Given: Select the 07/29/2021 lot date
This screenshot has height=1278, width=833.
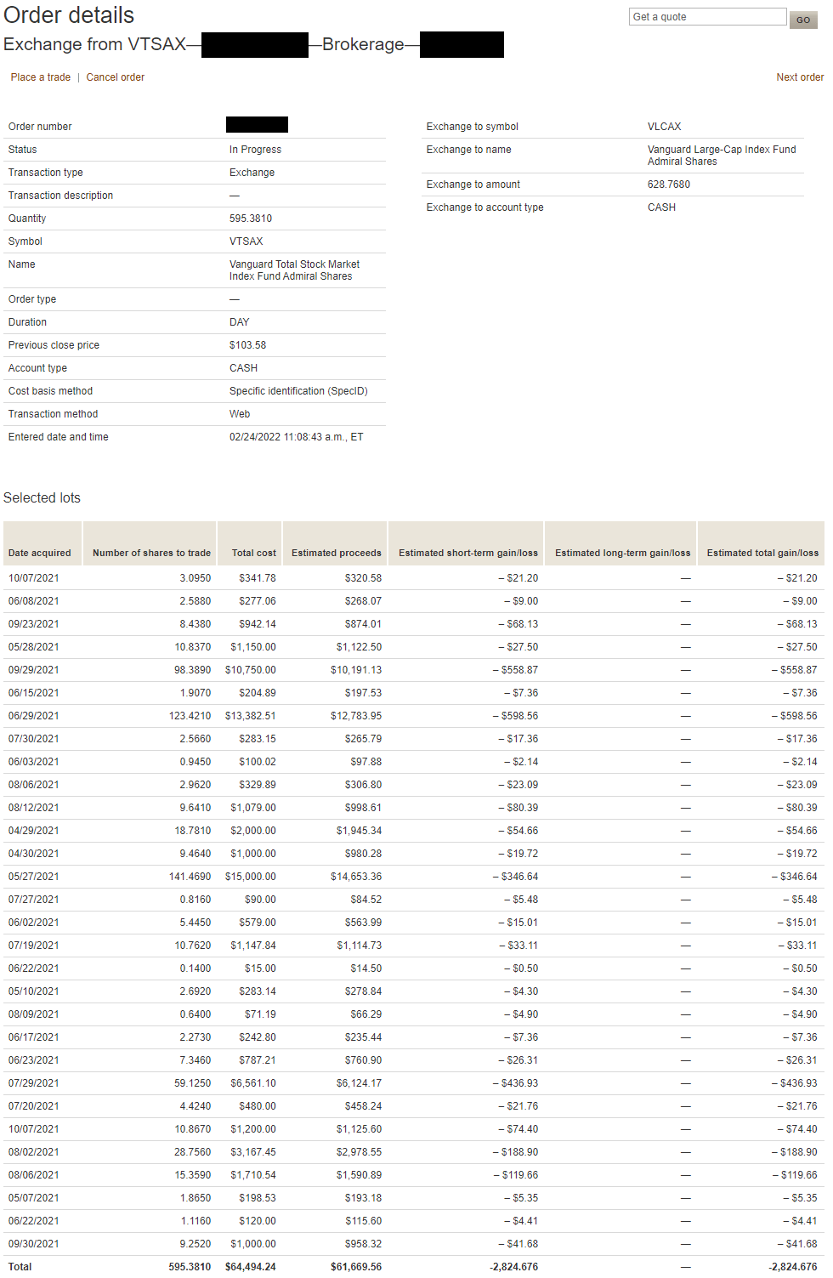Looking at the screenshot, I should pyautogui.click(x=34, y=1083).
